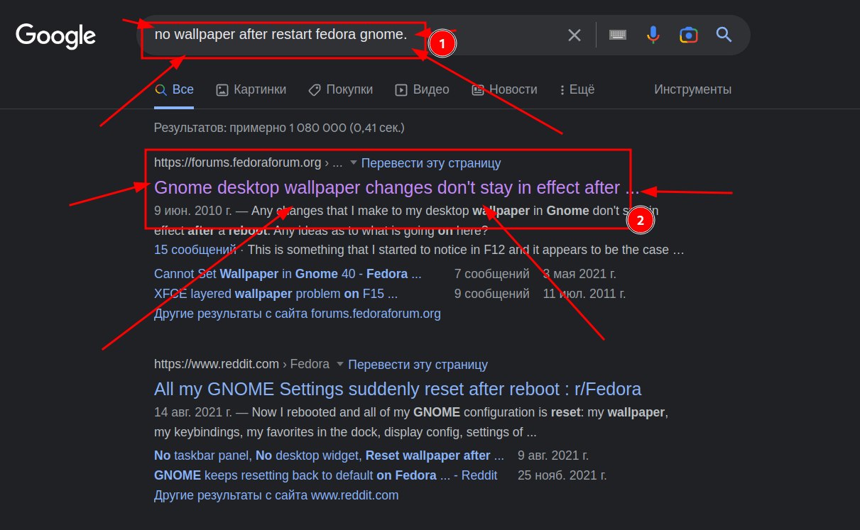Open the Google logo homepage link

pyautogui.click(x=55, y=35)
